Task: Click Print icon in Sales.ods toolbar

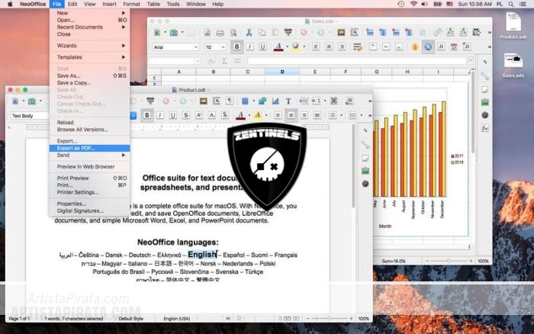Action: pyautogui.click(x=220, y=33)
